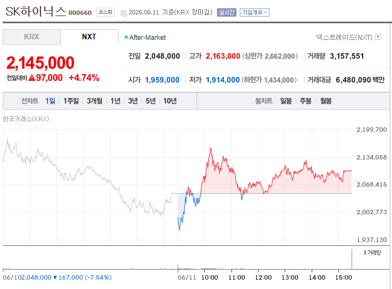Switch to 월봉 candle chart

point(326,101)
